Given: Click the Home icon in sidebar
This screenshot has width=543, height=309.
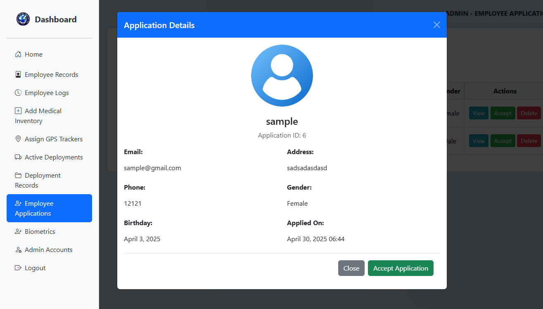Looking at the screenshot, I should [18, 54].
